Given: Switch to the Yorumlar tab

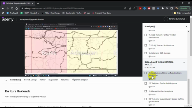Looking at the screenshot, I should point(65,80).
